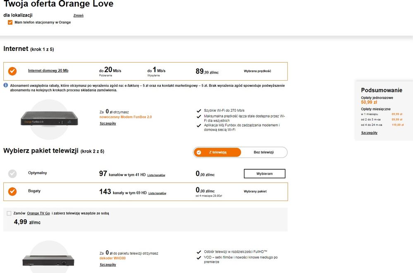Screen dimensions: 413x273
Task: Open Lista kanałów for 97-channel package
Action: point(156,175)
